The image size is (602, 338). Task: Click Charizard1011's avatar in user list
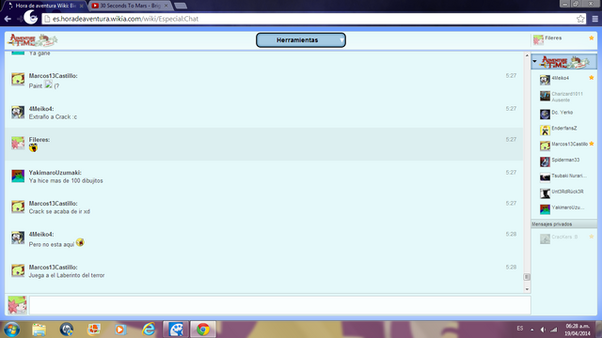tap(545, 96)
